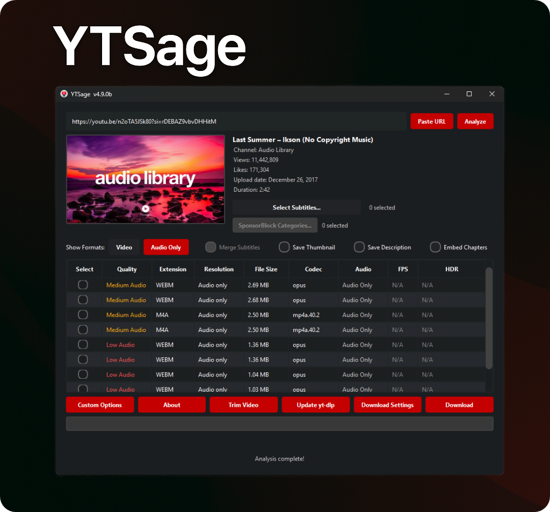The image size is (550, 512).
Task: Click the download progress bar
Action: (279, 423)
